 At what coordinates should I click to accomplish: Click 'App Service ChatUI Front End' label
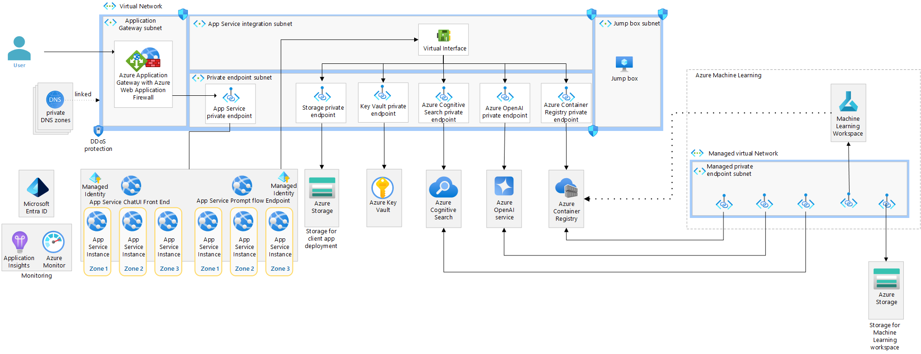[129, 202]
